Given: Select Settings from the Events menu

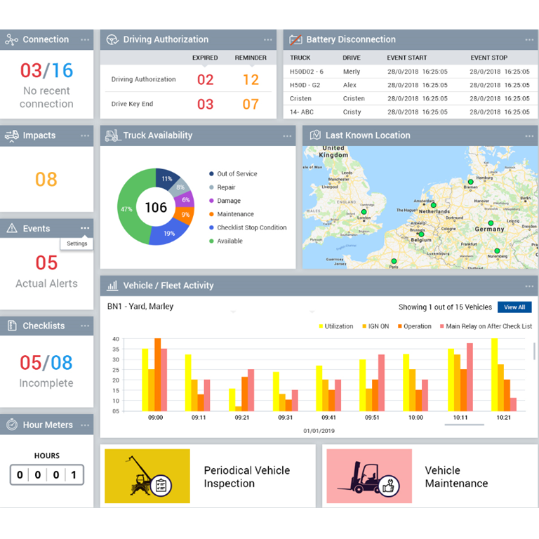Looking at the screenshot, I should [x=77, y=244].
